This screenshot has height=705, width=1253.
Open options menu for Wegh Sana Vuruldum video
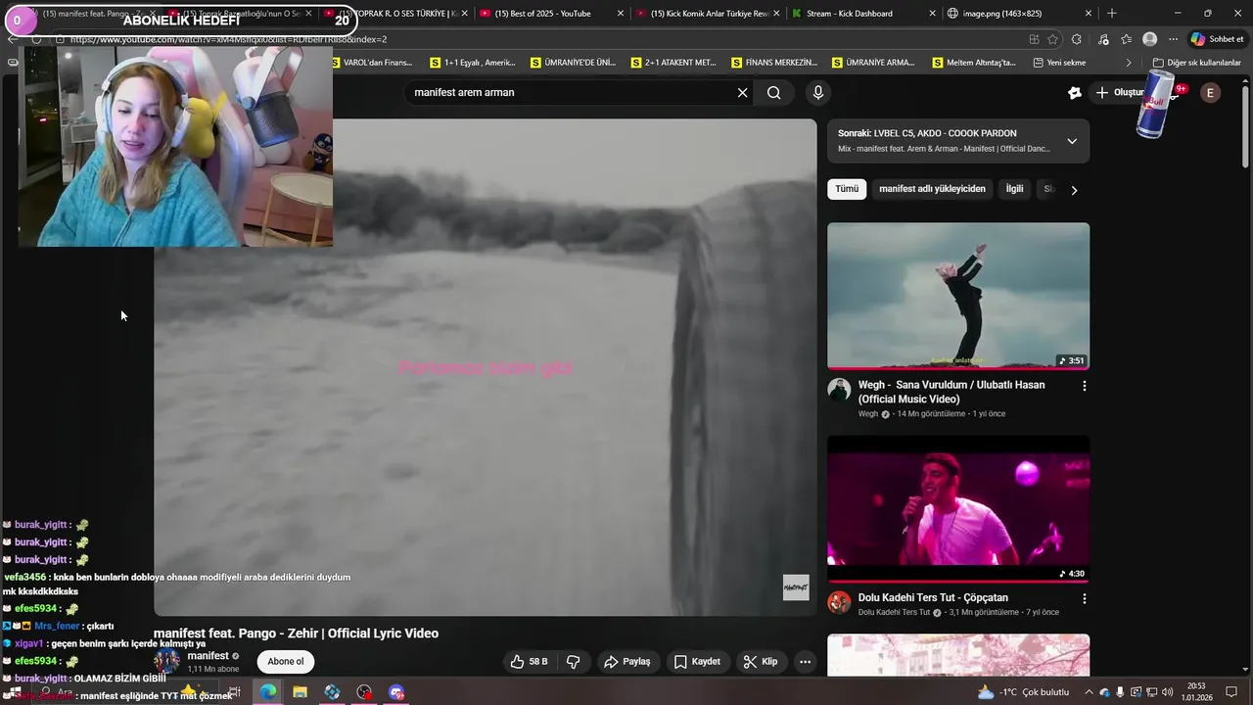coord(1084,386)
